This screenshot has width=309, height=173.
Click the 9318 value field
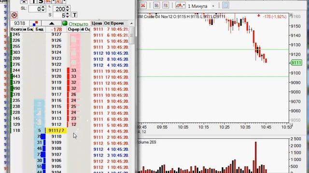[x=19, y=24]
